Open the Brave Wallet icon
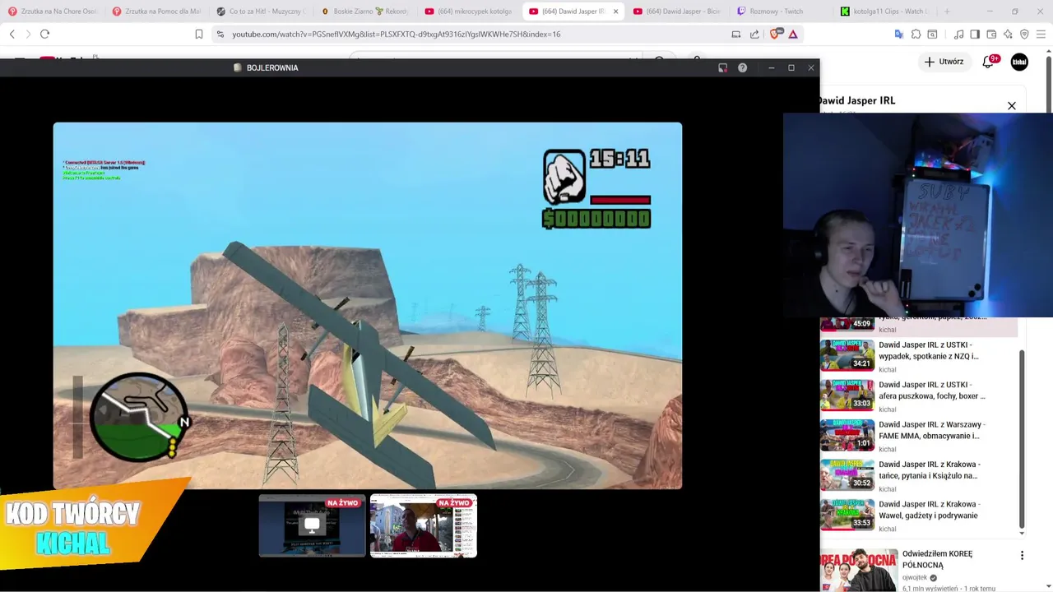 point(992,34)
